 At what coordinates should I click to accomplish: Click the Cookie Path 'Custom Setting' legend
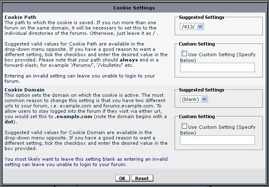(x=196, y=44)
